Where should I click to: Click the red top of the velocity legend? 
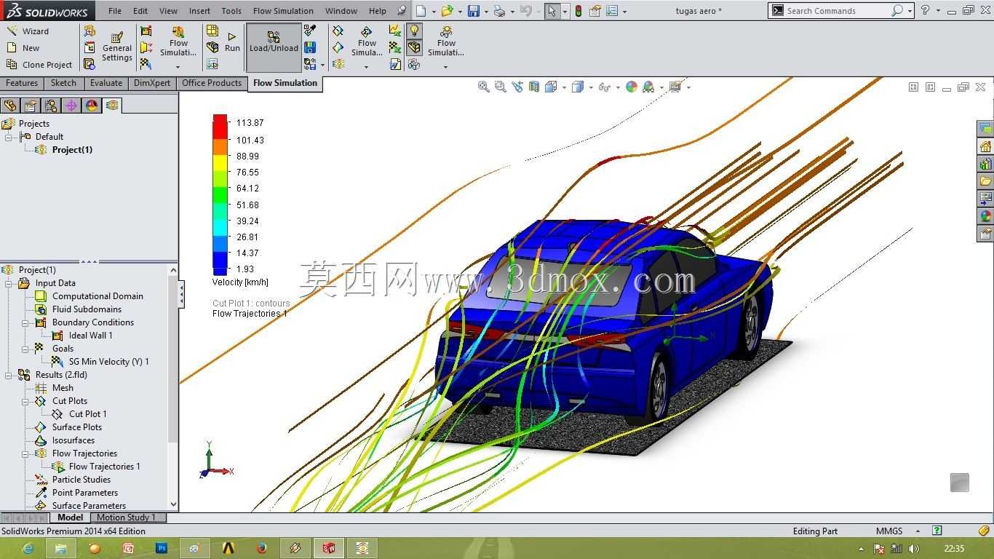tap(220, 126)
